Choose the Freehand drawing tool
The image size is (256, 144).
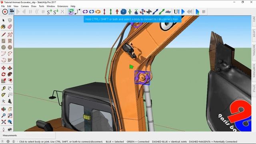pyautogui.click(x=10, y=34)
